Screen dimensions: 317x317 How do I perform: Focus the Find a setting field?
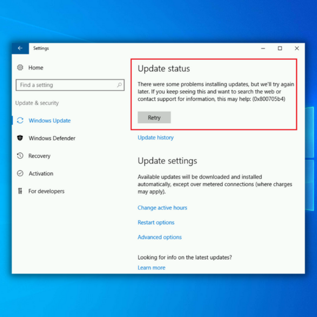70,85
